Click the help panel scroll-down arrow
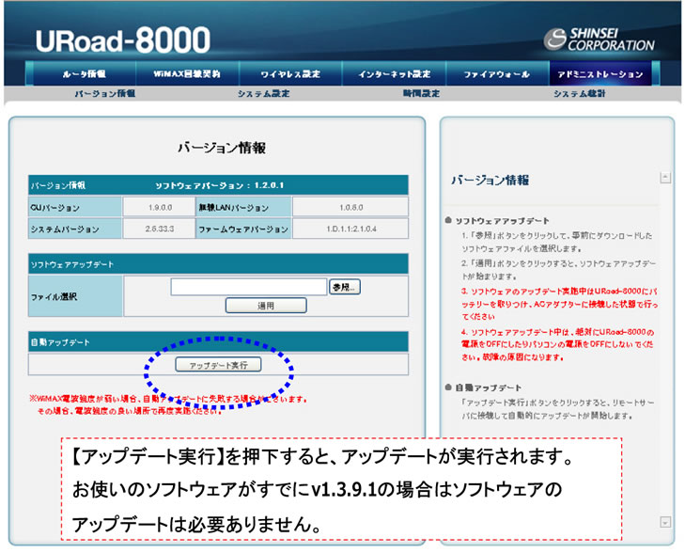Image resolution: width=685 pixels, height=553 pixels. click(665, 522)
